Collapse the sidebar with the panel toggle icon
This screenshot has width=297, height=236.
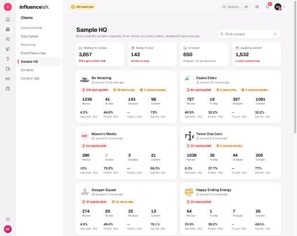click(8, 219)
